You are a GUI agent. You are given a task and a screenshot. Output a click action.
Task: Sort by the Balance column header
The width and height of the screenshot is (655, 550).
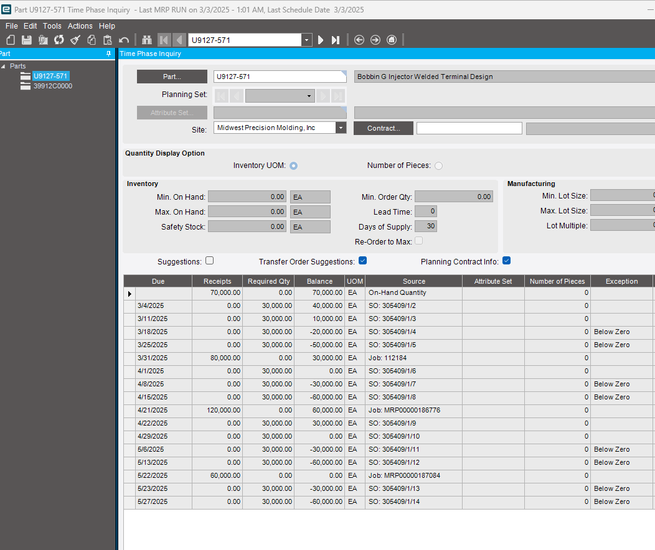coord(319,281)
